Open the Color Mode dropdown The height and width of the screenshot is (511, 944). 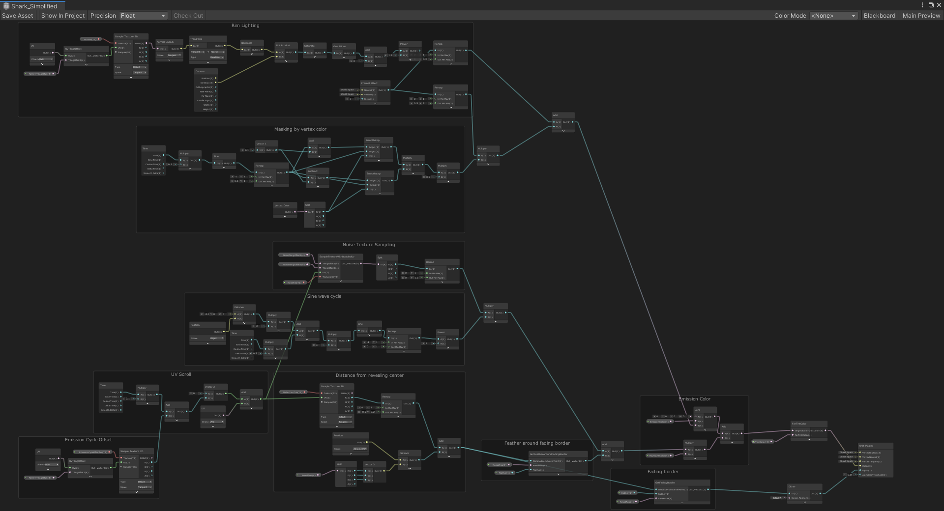pyautogui.click(x=833, y=16)
